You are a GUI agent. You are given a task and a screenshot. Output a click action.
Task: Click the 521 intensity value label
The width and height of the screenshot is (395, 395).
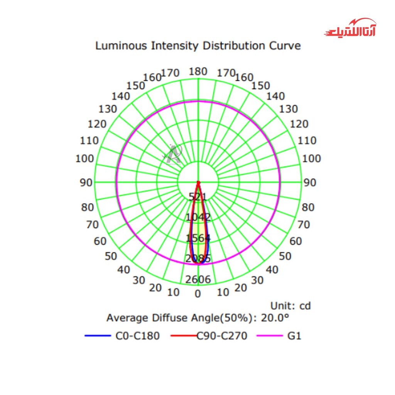[x=198, y=197]
